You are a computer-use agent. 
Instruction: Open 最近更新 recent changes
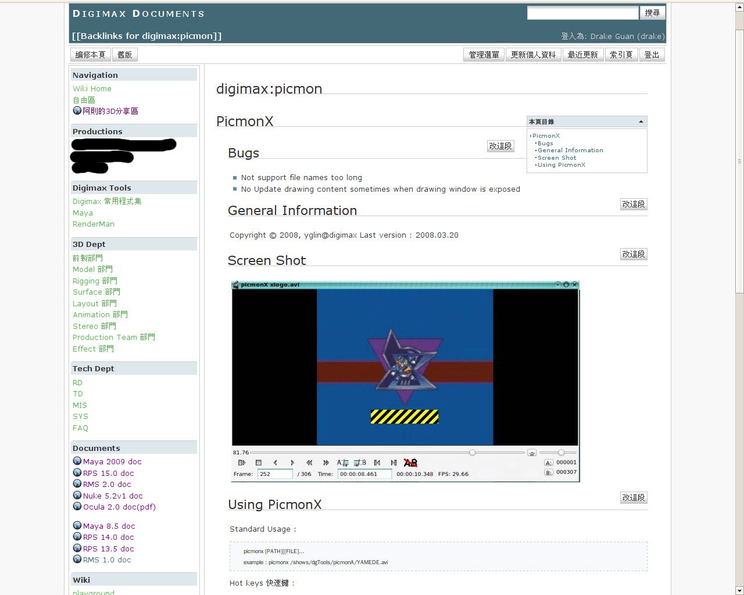point(582,55)
